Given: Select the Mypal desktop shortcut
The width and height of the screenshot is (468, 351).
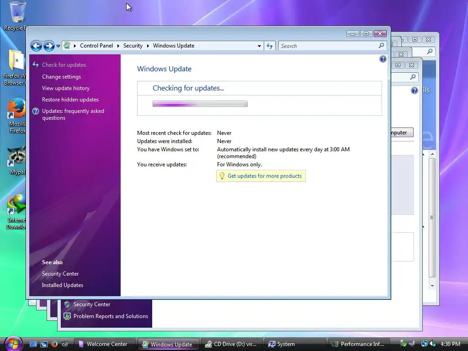Looking at the screenshot, I should coord(16,160).
